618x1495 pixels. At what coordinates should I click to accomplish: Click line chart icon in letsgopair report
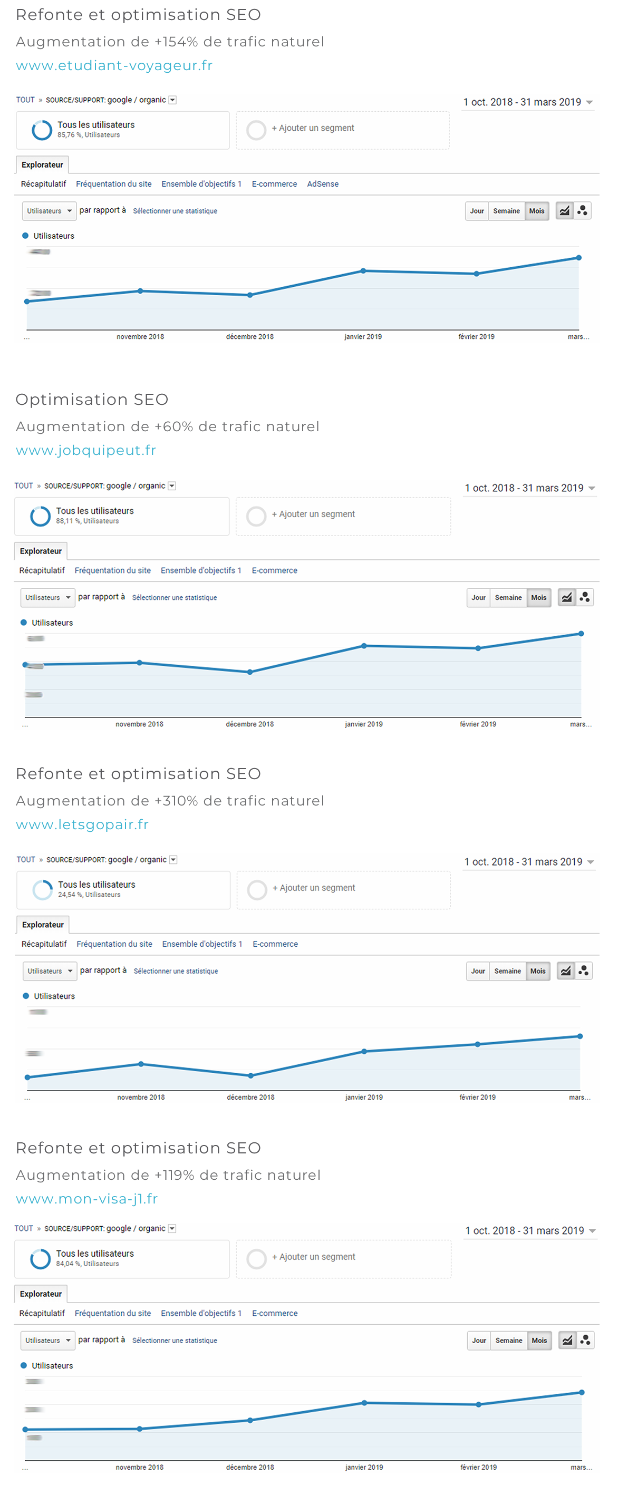coord(565,971)
